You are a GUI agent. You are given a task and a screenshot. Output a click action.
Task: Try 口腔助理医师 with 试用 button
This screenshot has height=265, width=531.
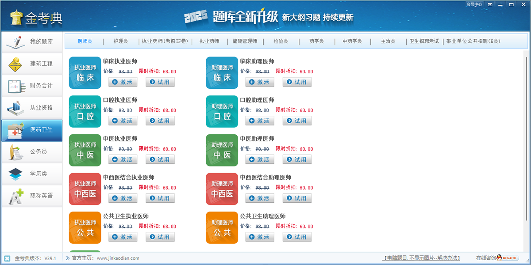[297, 121]
